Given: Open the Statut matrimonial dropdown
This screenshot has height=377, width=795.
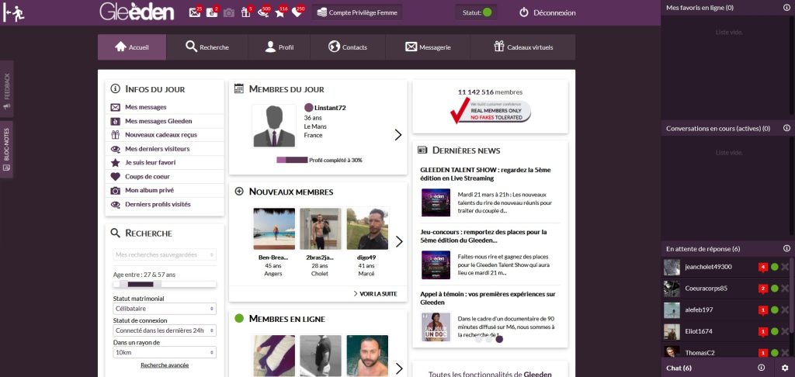Looking at the screenshot, I should pyautogui.click(x=165, y=309).
